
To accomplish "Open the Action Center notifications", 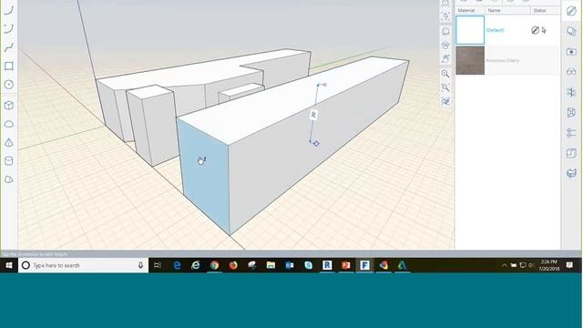I will pyautogui.click(x=569, y=265).
